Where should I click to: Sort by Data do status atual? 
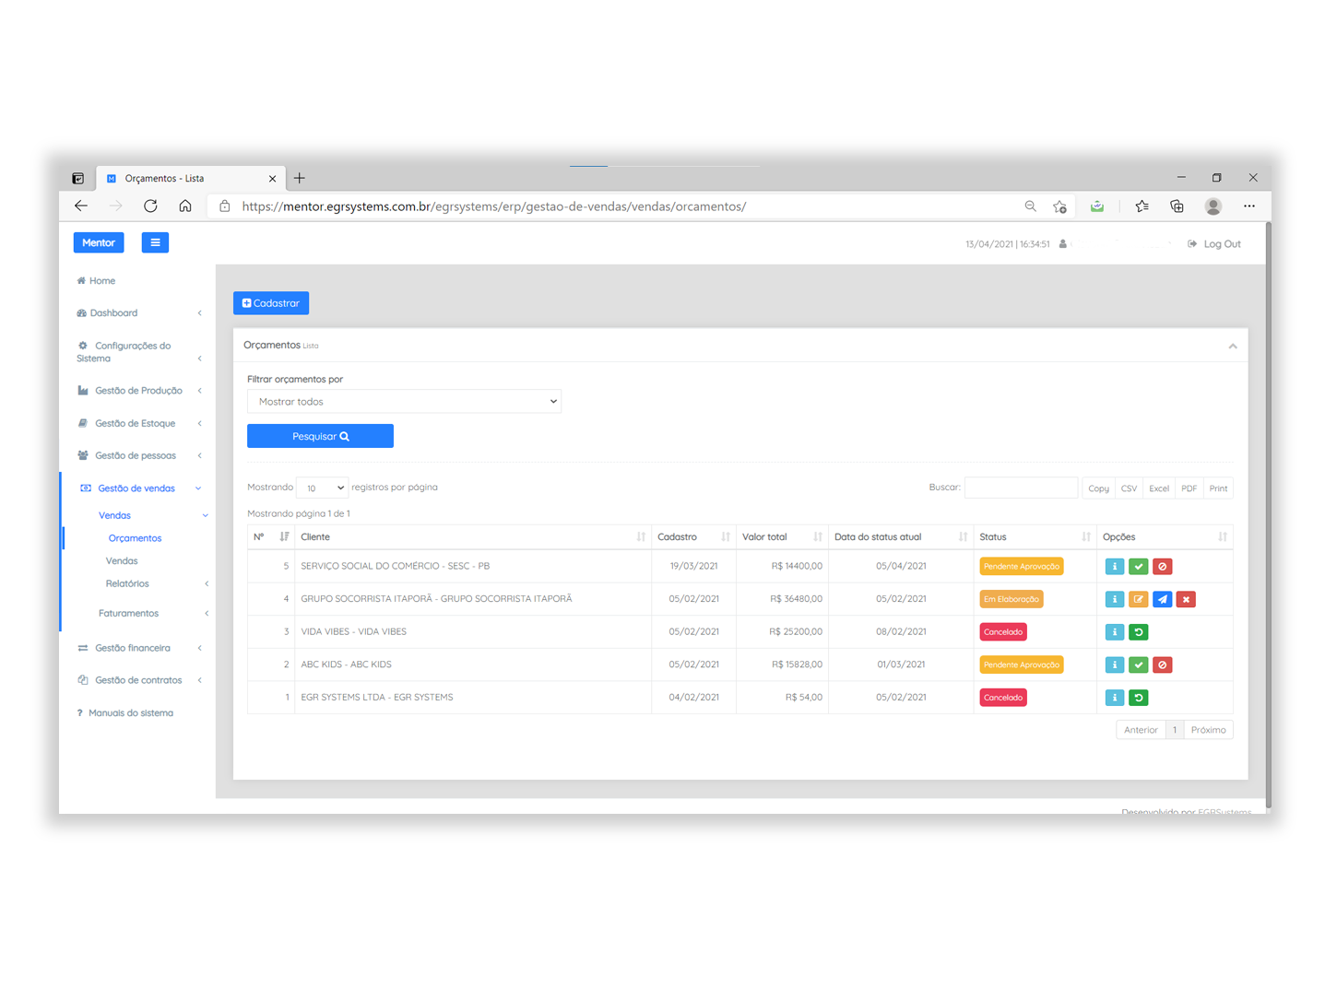click(901, 536)
